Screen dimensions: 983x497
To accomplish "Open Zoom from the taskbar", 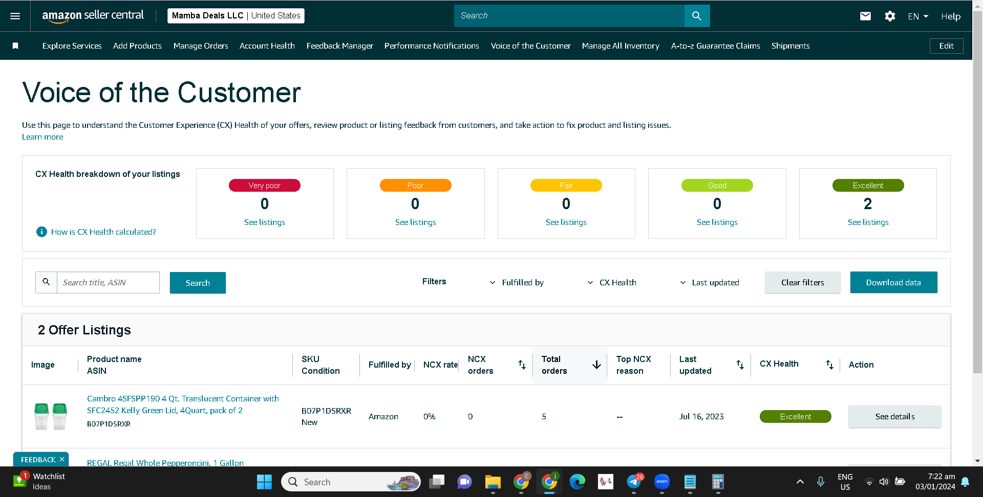I will click(x=662, y=482).
